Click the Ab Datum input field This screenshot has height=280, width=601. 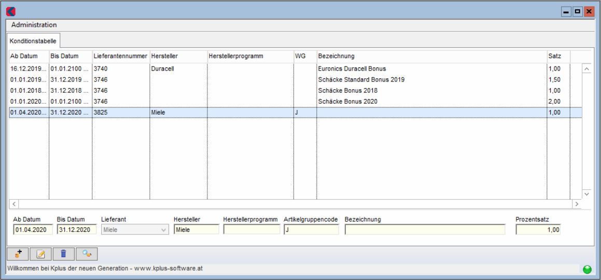pos(33,230)
